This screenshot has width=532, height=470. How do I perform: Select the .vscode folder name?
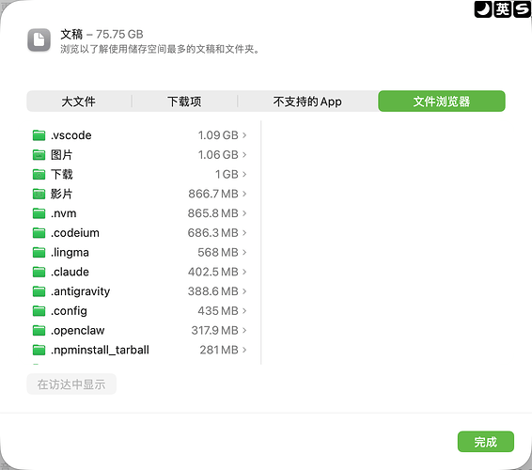(70, 135)
